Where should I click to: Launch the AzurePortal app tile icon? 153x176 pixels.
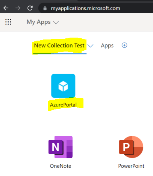(x=63, y=86)
